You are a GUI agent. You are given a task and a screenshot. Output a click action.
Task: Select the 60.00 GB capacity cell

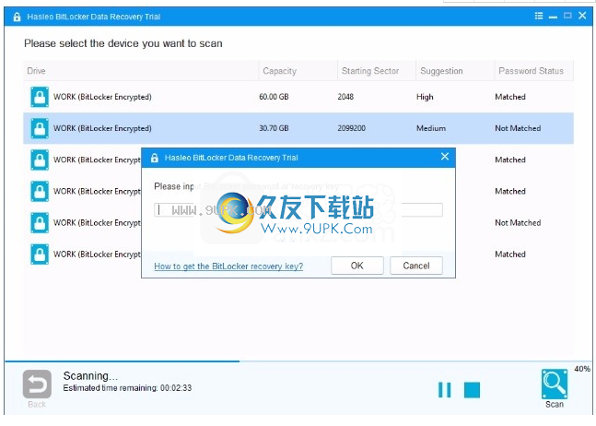point(274,97)
